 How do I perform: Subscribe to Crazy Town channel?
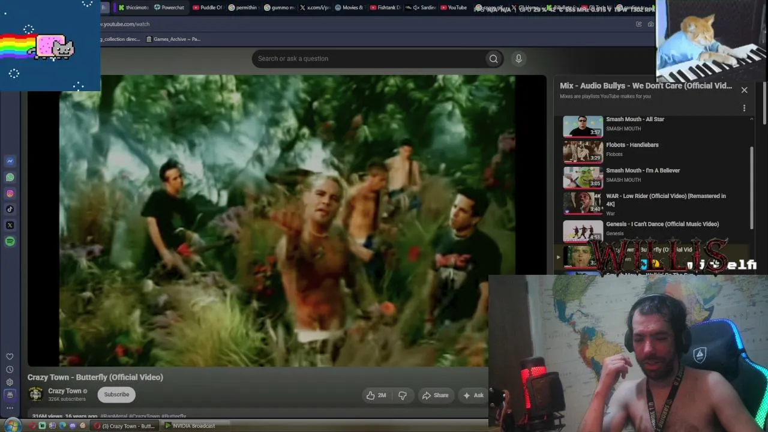click(x=116, y=394)
